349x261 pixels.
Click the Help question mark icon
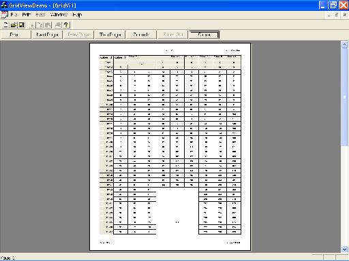[x=66, y=25]
